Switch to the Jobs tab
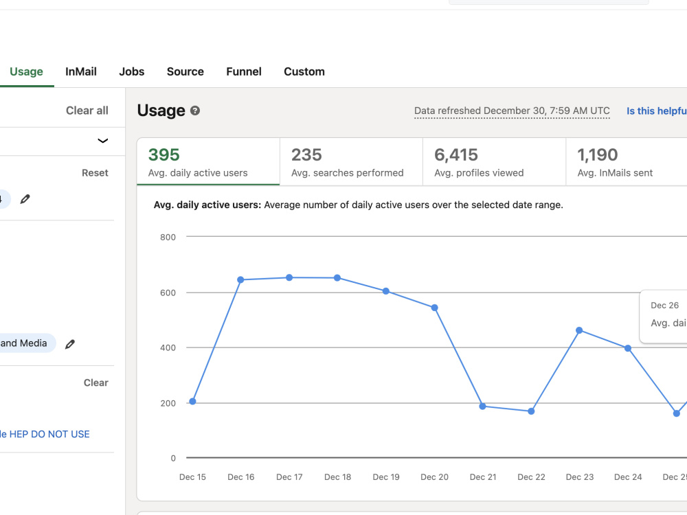This screenshot has width=687, height=515. (131, 71)
